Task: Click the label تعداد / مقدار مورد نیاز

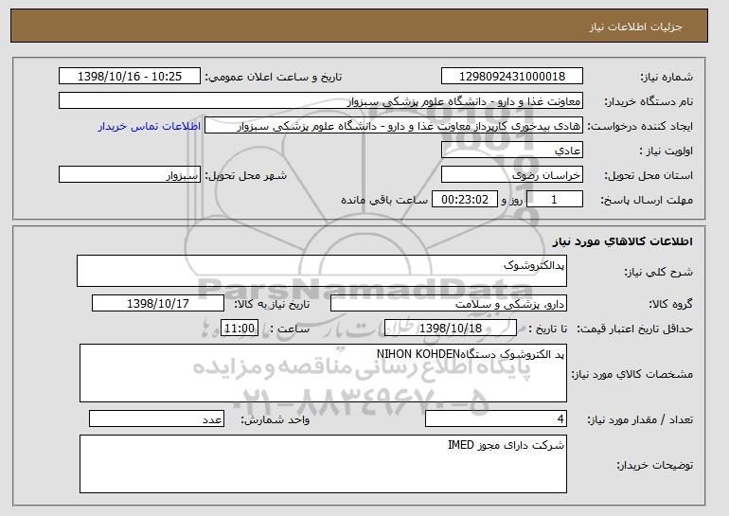Action: [640, 419]
